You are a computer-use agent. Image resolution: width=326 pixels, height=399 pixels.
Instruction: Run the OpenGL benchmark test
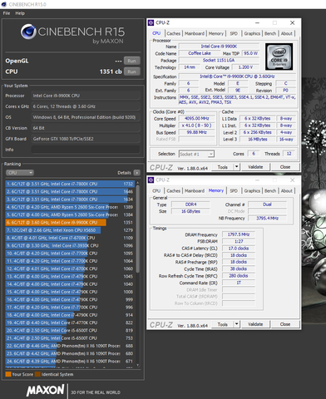(x=131, y=61)
